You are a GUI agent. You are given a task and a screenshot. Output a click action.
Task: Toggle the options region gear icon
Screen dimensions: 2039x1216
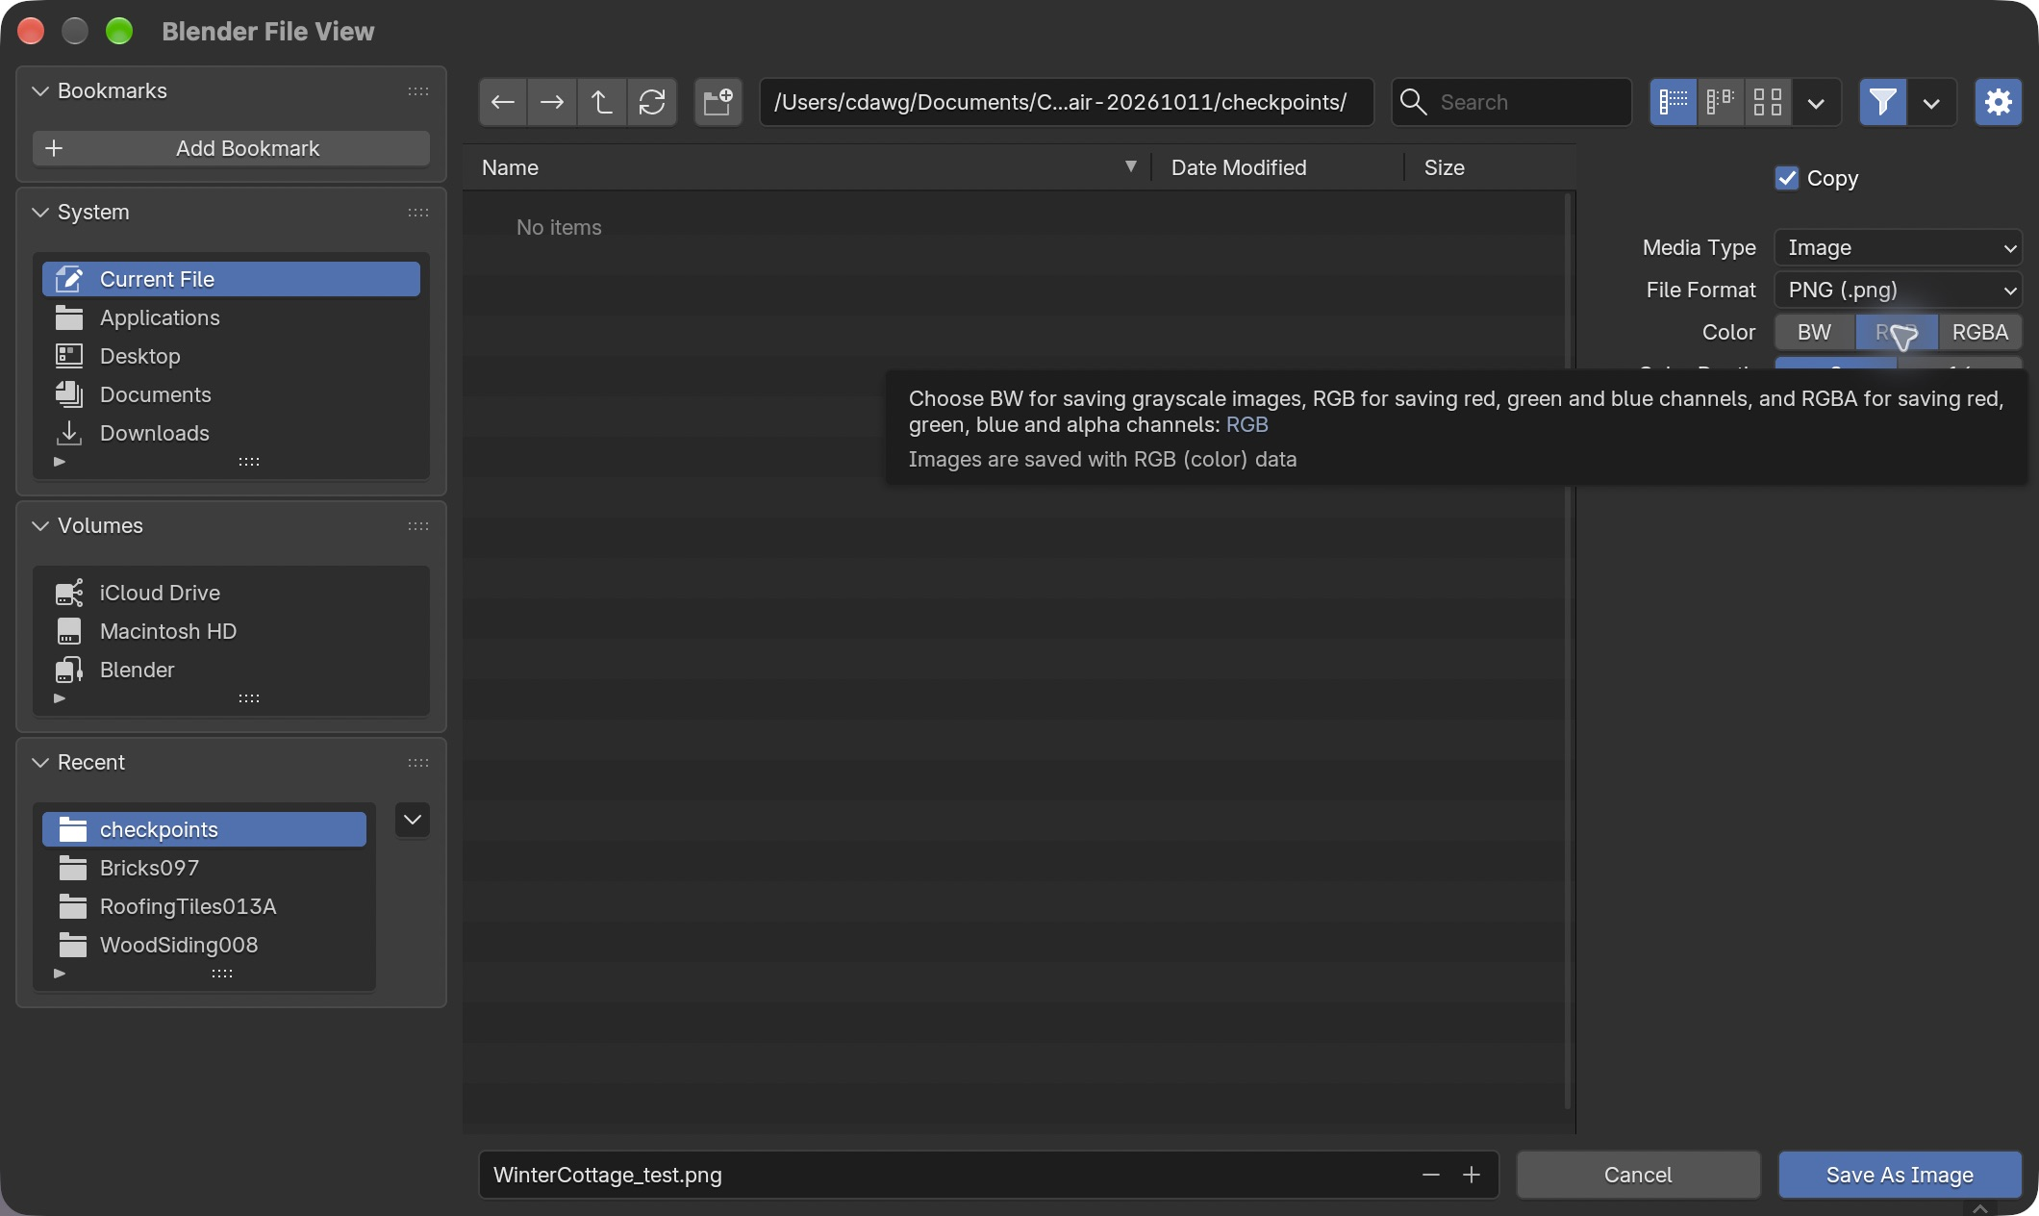[x=1999, y=102]
